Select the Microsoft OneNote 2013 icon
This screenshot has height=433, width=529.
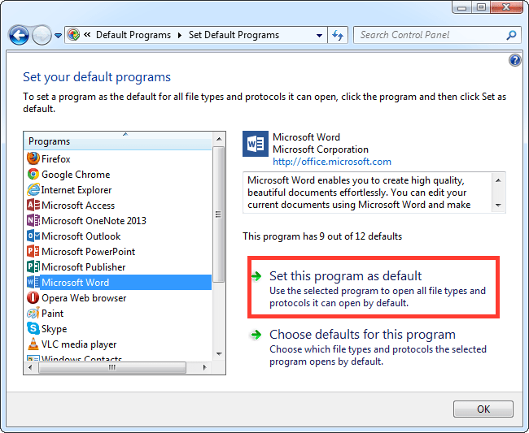(33, 220)
